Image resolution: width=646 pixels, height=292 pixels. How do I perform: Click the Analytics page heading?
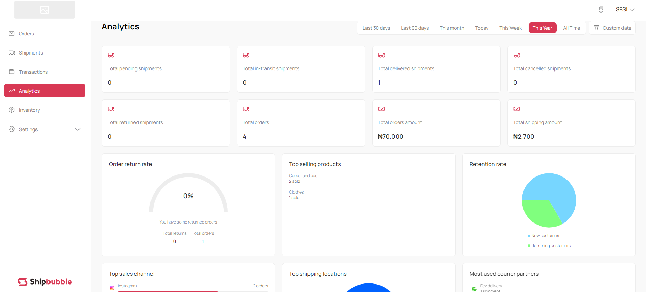pyautogui.click(x=120, y=27)
